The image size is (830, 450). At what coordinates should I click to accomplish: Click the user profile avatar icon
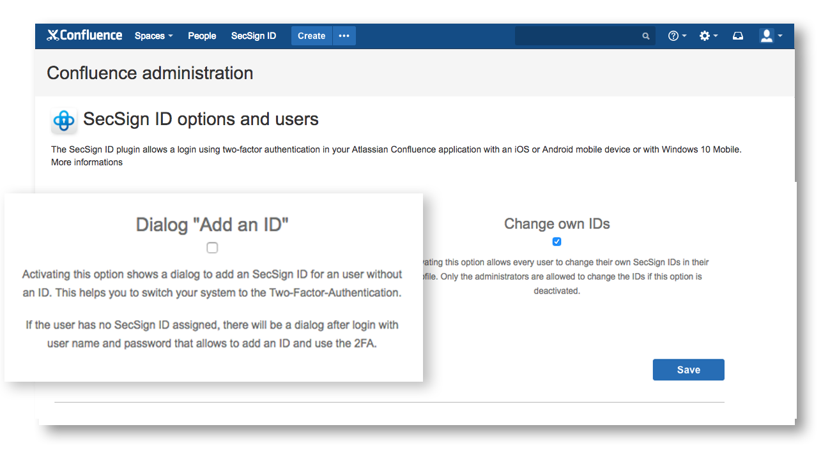[766, 36]
